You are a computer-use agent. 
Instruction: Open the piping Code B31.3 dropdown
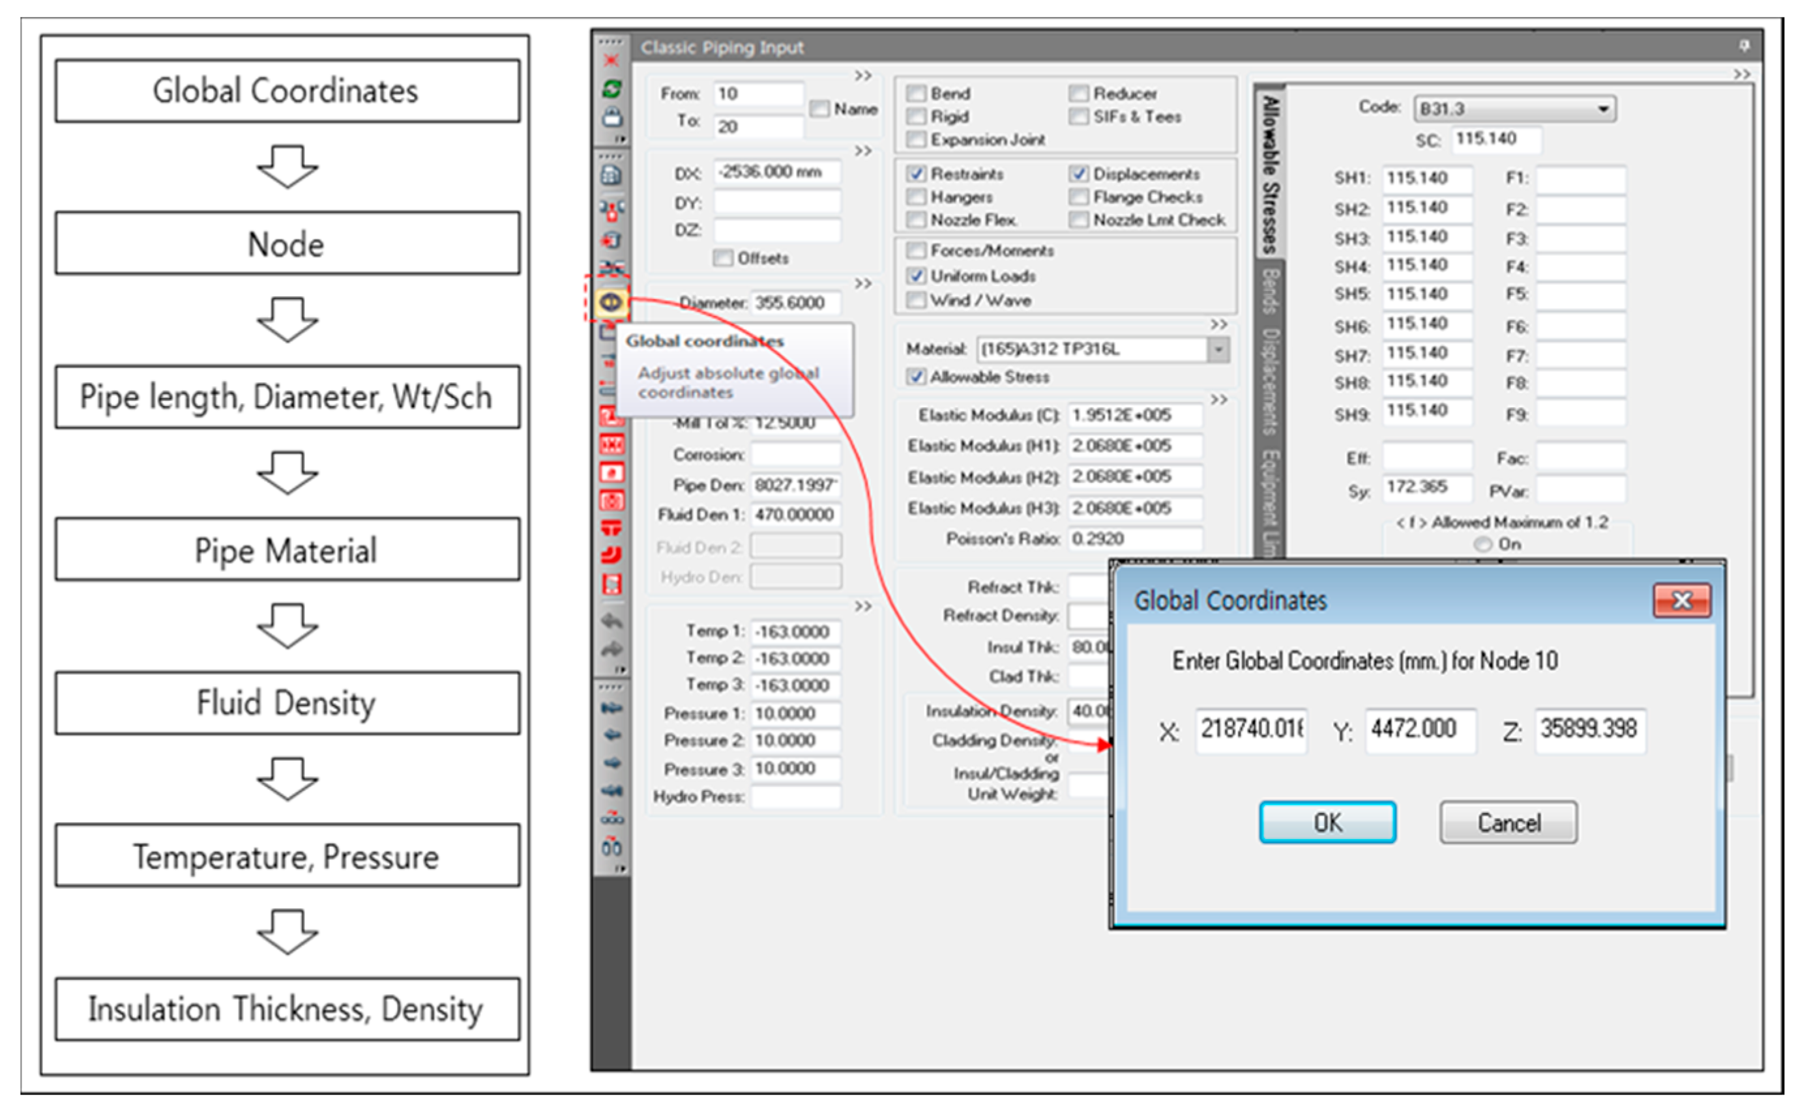pos(1602,109)
